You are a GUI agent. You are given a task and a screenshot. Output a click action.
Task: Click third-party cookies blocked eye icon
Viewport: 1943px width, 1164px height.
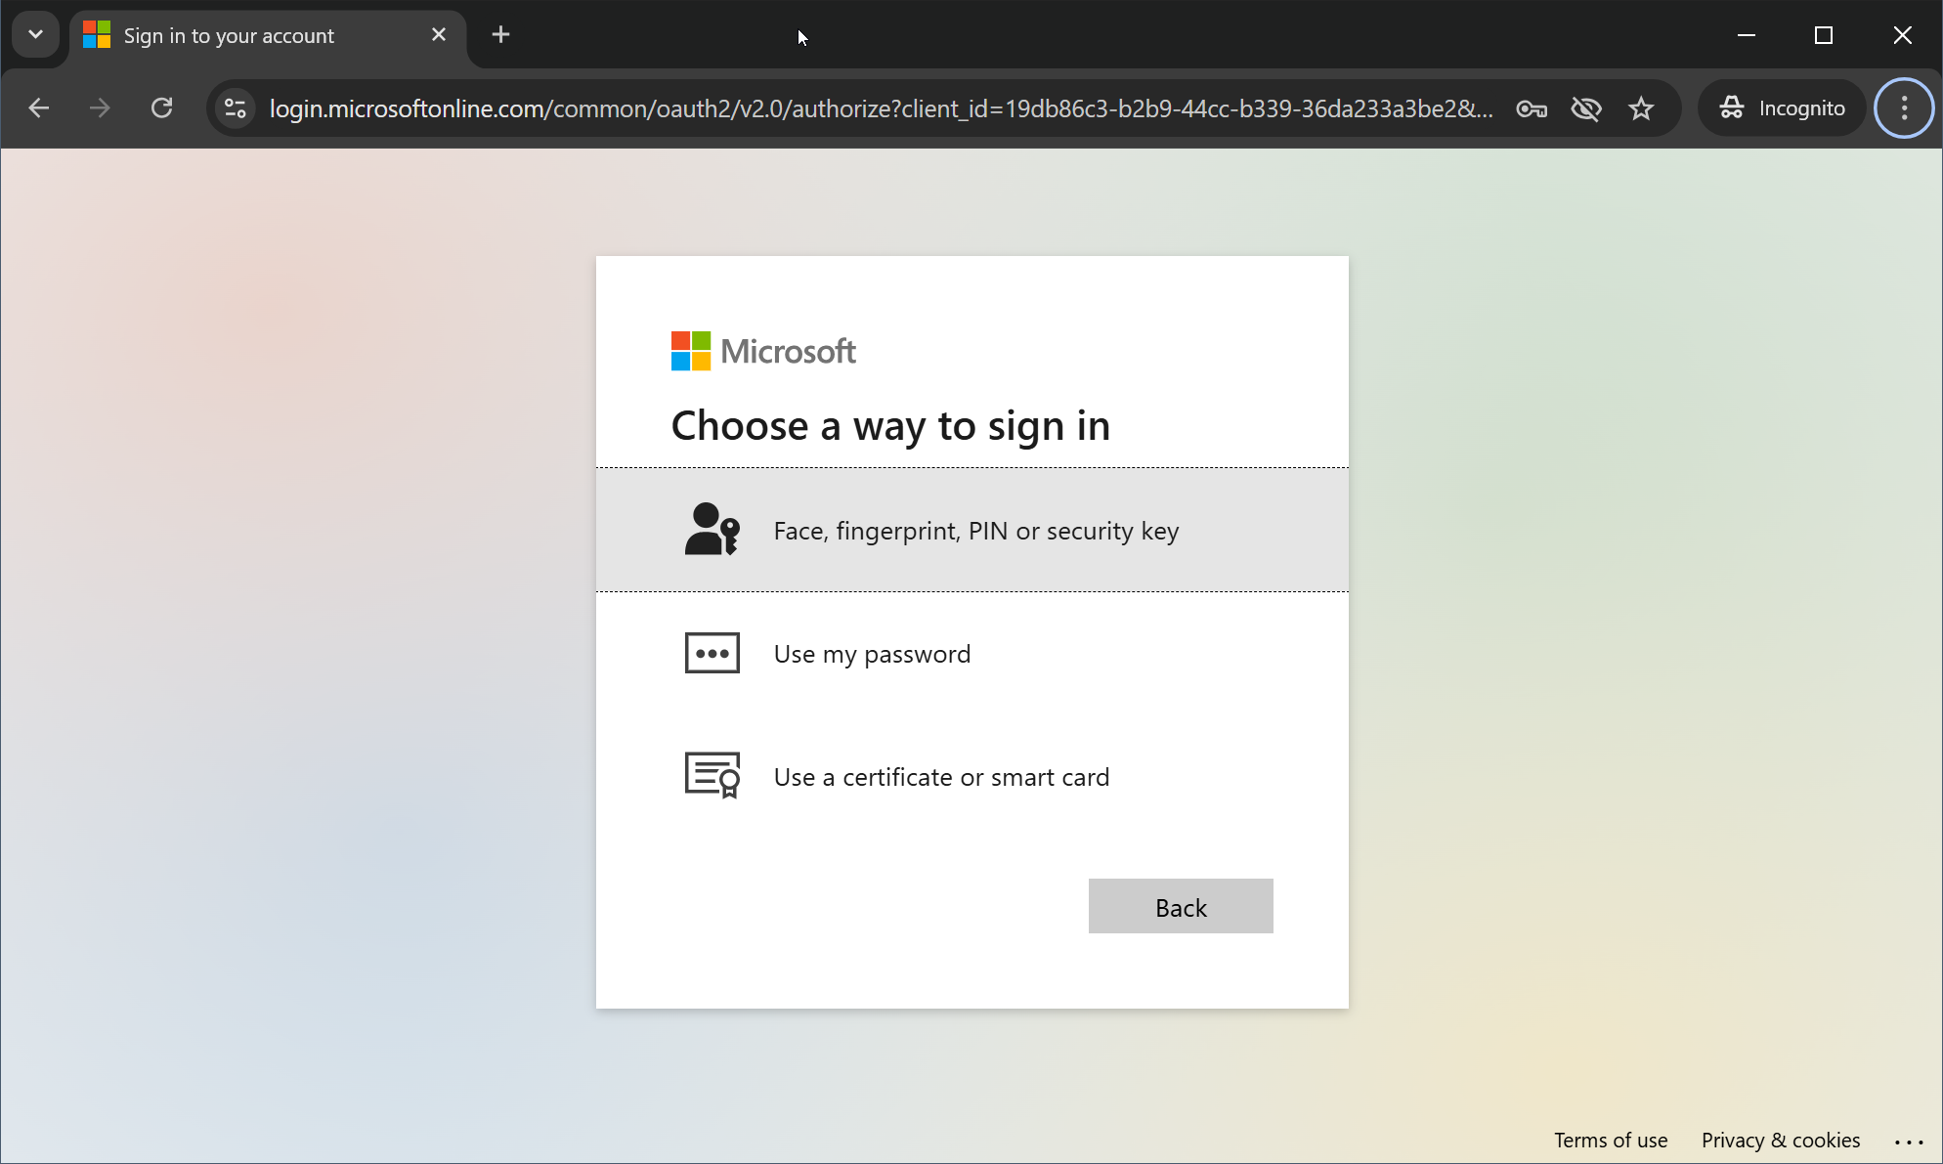1586,108
